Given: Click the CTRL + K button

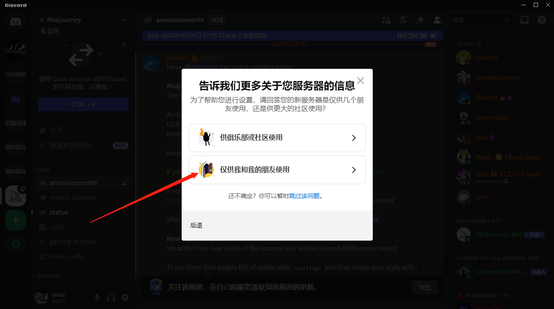Looking at the screenshot, I should point(83,104).
